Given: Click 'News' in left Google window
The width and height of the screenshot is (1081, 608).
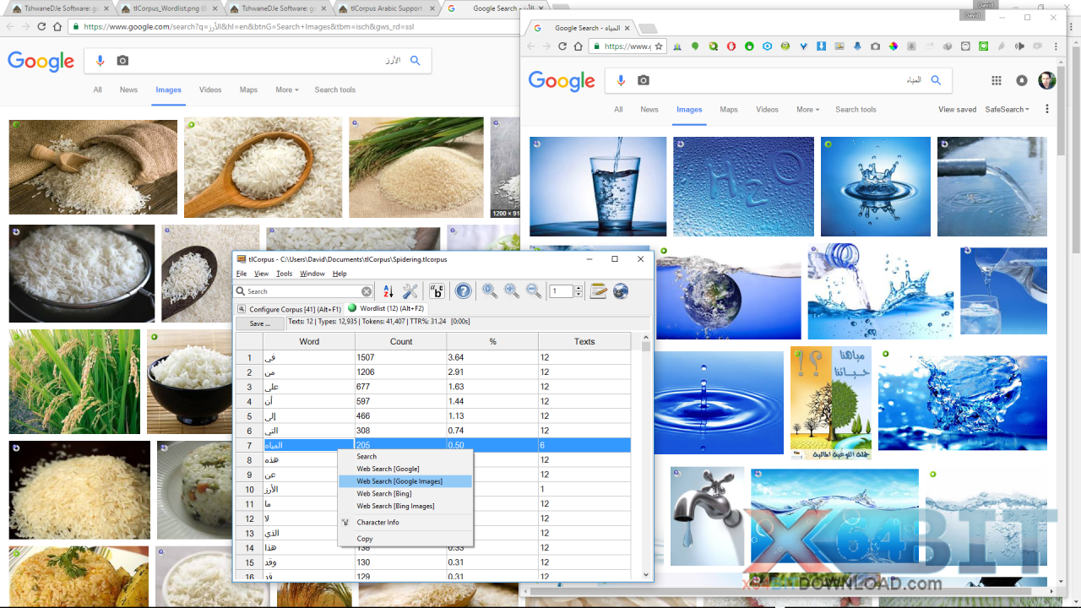Looking at the screenshot, I should [128, 90].
